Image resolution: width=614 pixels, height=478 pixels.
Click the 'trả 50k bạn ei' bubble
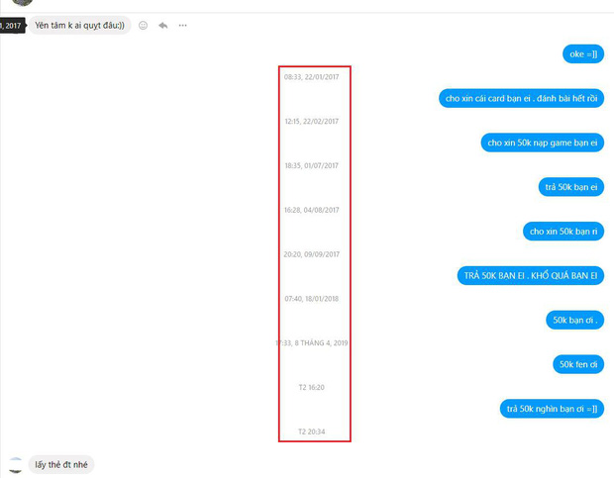(570, 187)
